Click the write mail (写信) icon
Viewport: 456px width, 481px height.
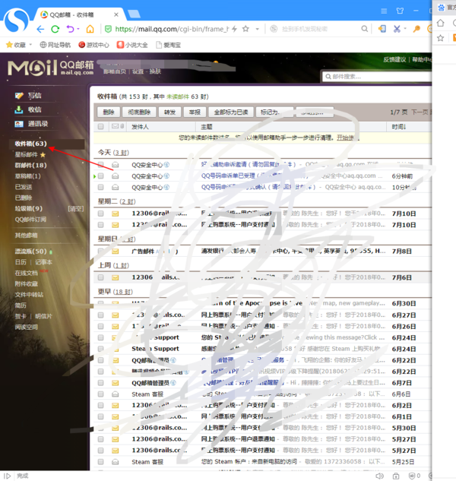pos(19,96)
